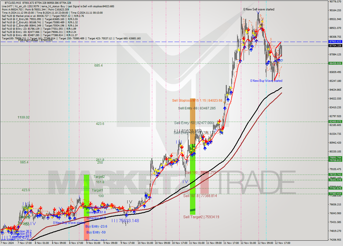The height and width of the screenshot is (246, 343).
Task: Click the green 79891.744 price tag
Action: (x=335, y=158)
